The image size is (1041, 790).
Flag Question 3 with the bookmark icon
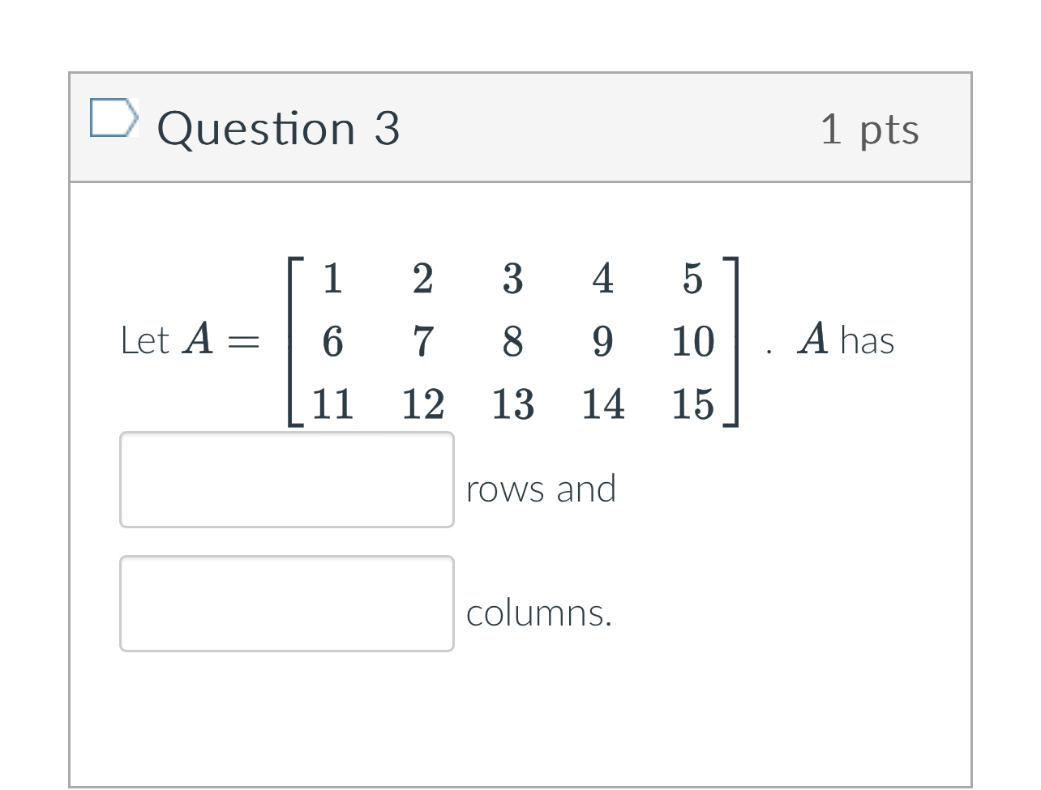pyautogui.click(x=113, y=118)
